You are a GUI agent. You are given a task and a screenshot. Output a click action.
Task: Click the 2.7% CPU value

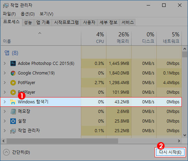(99, 83)
